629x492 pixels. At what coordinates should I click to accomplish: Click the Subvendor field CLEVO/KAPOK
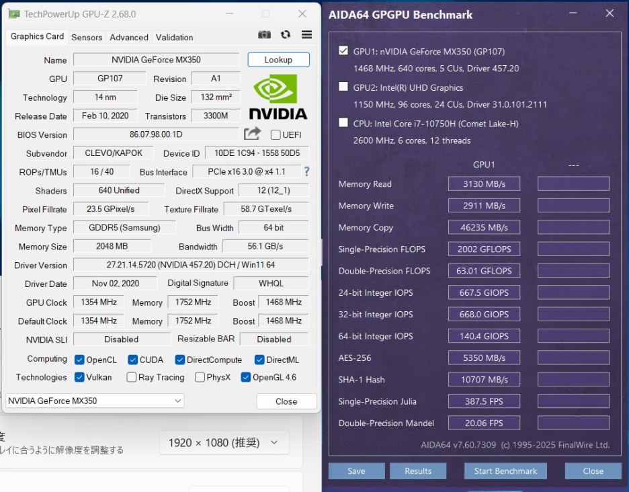coord(114,153)
